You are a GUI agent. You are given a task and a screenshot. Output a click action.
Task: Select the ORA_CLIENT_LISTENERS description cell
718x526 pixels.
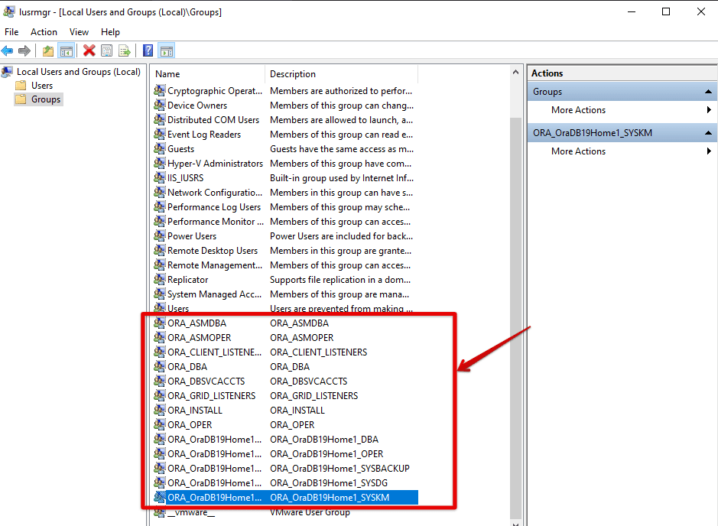click(x=318, y=352)
